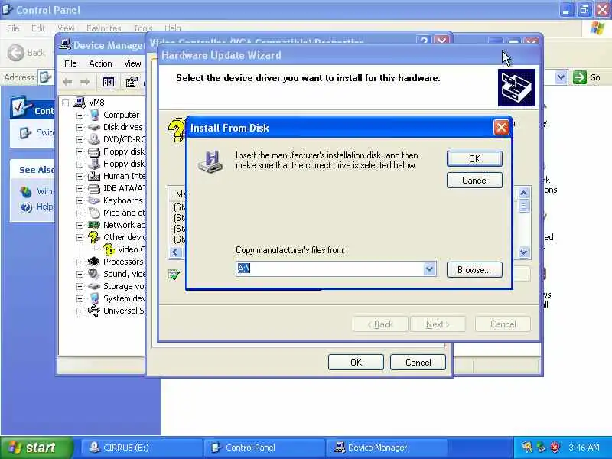Click the Browse... button
This screenshot has width=612, height=459.
click(474, 270)
